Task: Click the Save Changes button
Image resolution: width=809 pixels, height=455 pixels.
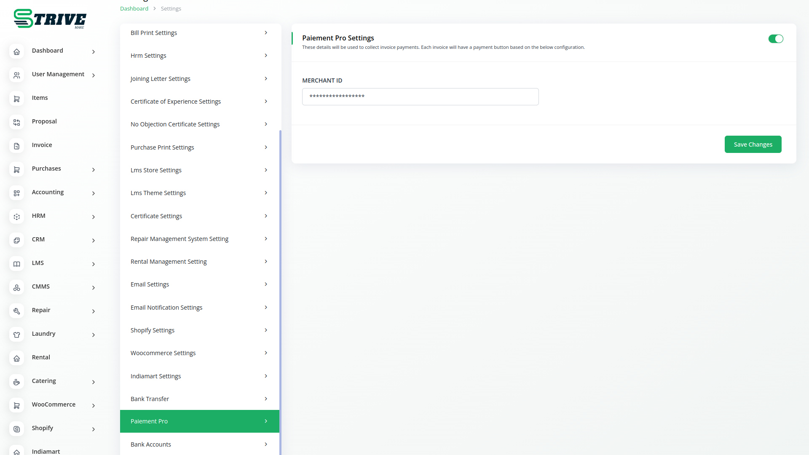Action: (x=753, y=145)
